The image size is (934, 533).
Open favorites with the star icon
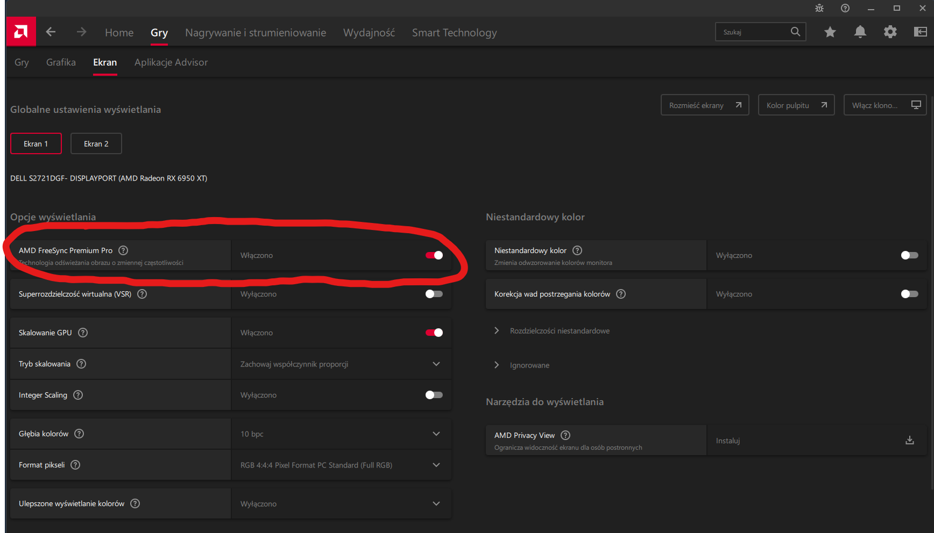coord(830,32)
